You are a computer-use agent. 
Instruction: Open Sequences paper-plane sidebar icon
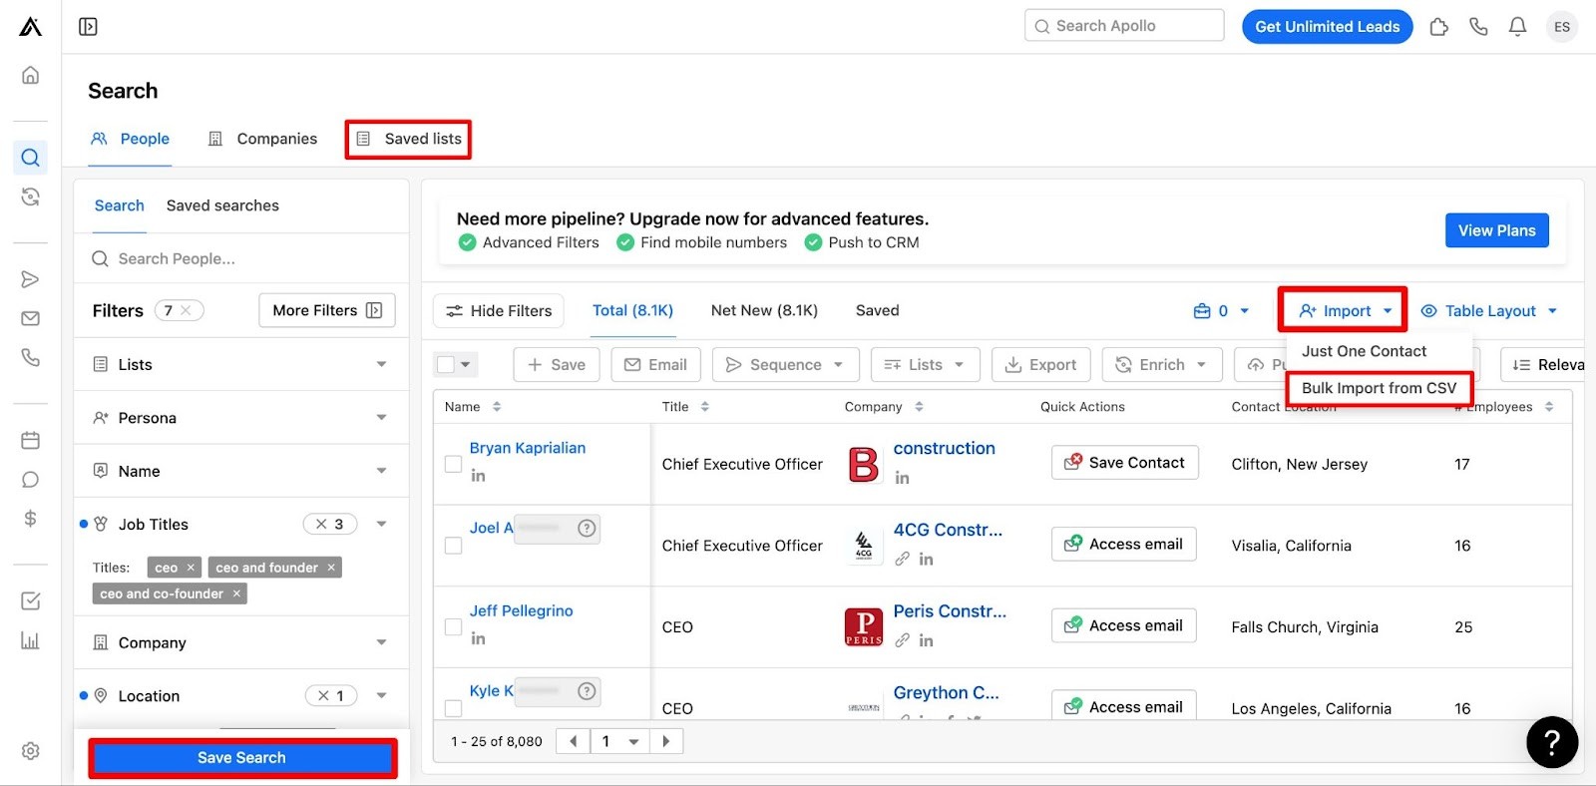point(31,279)
